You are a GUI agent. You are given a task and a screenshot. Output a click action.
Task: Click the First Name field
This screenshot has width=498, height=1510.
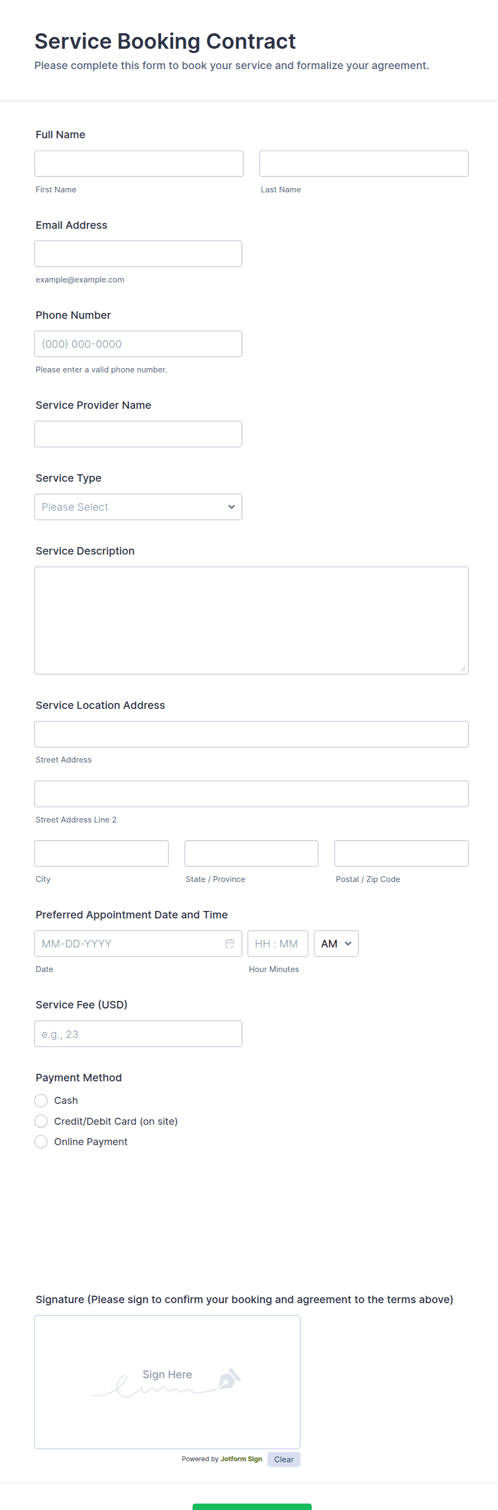point(139,163)
